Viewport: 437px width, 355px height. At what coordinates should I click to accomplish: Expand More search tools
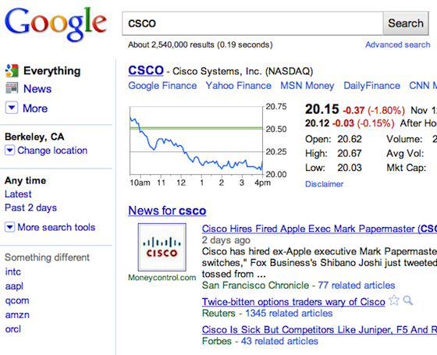click(x=50, y=227)
